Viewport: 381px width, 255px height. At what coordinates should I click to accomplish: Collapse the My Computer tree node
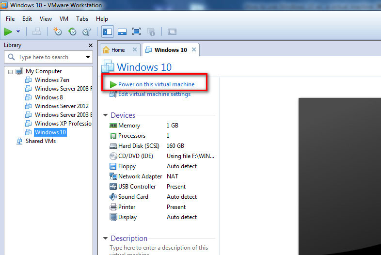pyautogui.click(x=10, y=72)
